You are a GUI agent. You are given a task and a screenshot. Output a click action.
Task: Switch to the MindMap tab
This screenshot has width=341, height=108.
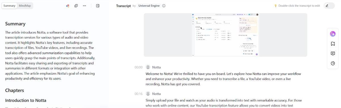pos(25,6)
